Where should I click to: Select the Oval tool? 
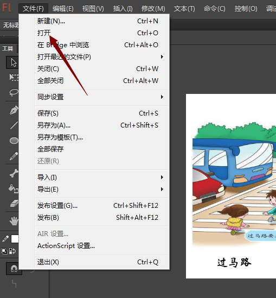[14, 141]
